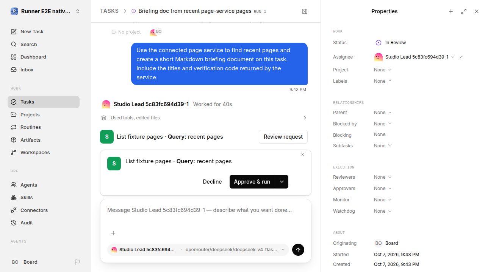Click the Artifacts cube icon
The width and height of the screenshot is (485, 272).
point(14,140)
